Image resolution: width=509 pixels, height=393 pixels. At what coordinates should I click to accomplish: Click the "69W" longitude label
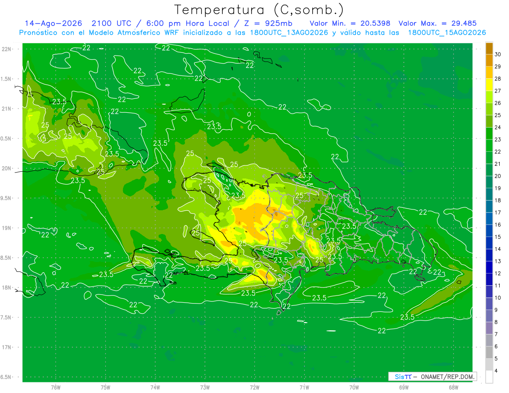[404, 387]
